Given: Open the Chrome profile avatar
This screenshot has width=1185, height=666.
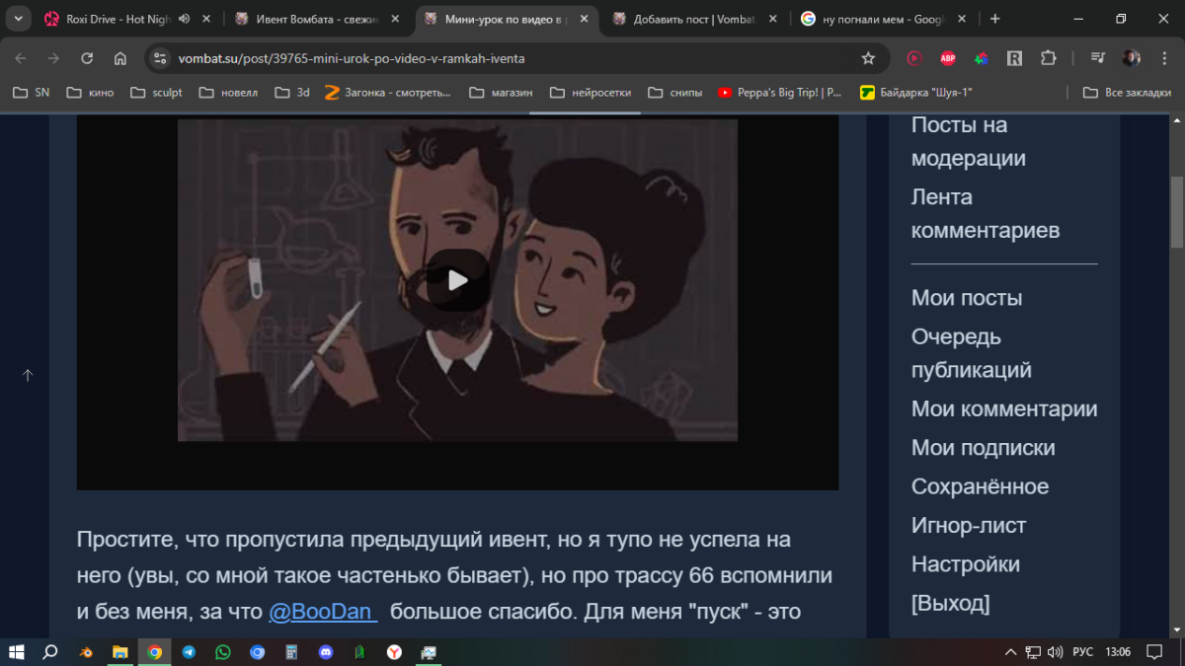Looking at the screenshot, I should click(1131, 58).
